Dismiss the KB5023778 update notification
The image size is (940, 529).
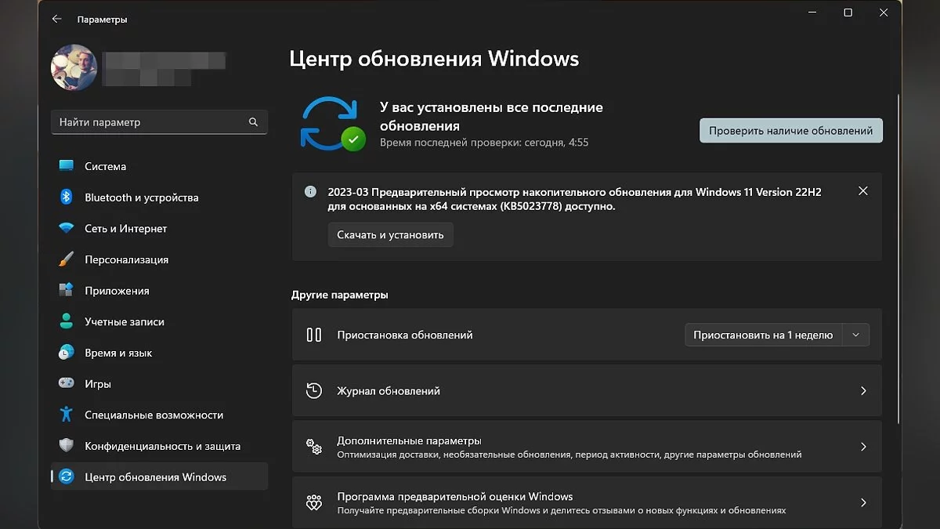point(863,191)
